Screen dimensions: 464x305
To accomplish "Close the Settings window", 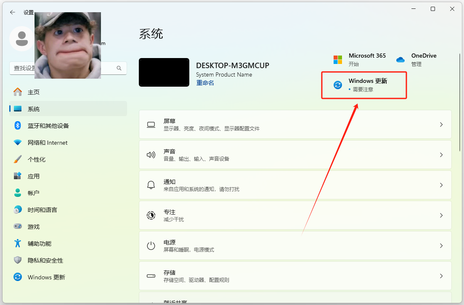I will tap(452, 9).
